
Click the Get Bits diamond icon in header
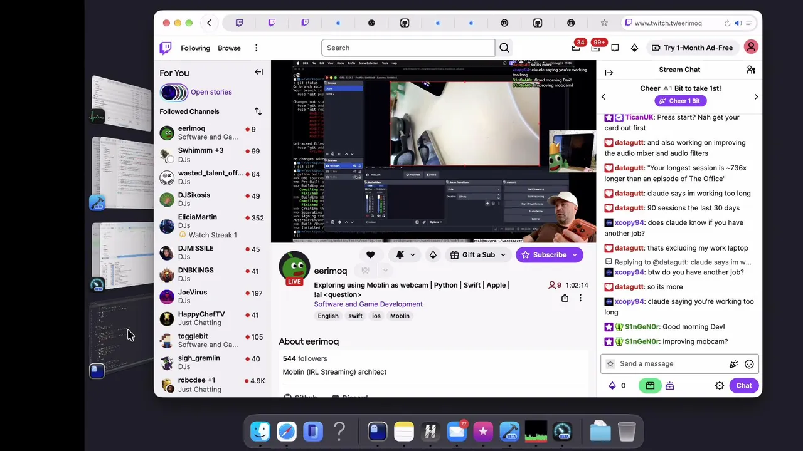pyautogui.click(x=634, y=48)
